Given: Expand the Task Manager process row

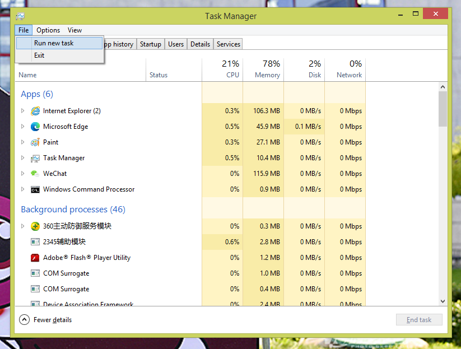Looking at the screenshot, I should pyautogui.click(x=22, y=158).
